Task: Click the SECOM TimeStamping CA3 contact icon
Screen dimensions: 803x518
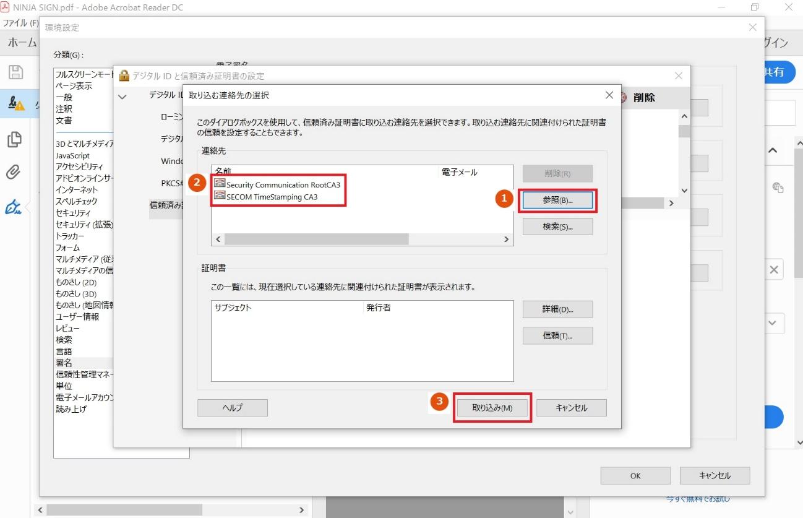Action: click(x=219, y=196)
